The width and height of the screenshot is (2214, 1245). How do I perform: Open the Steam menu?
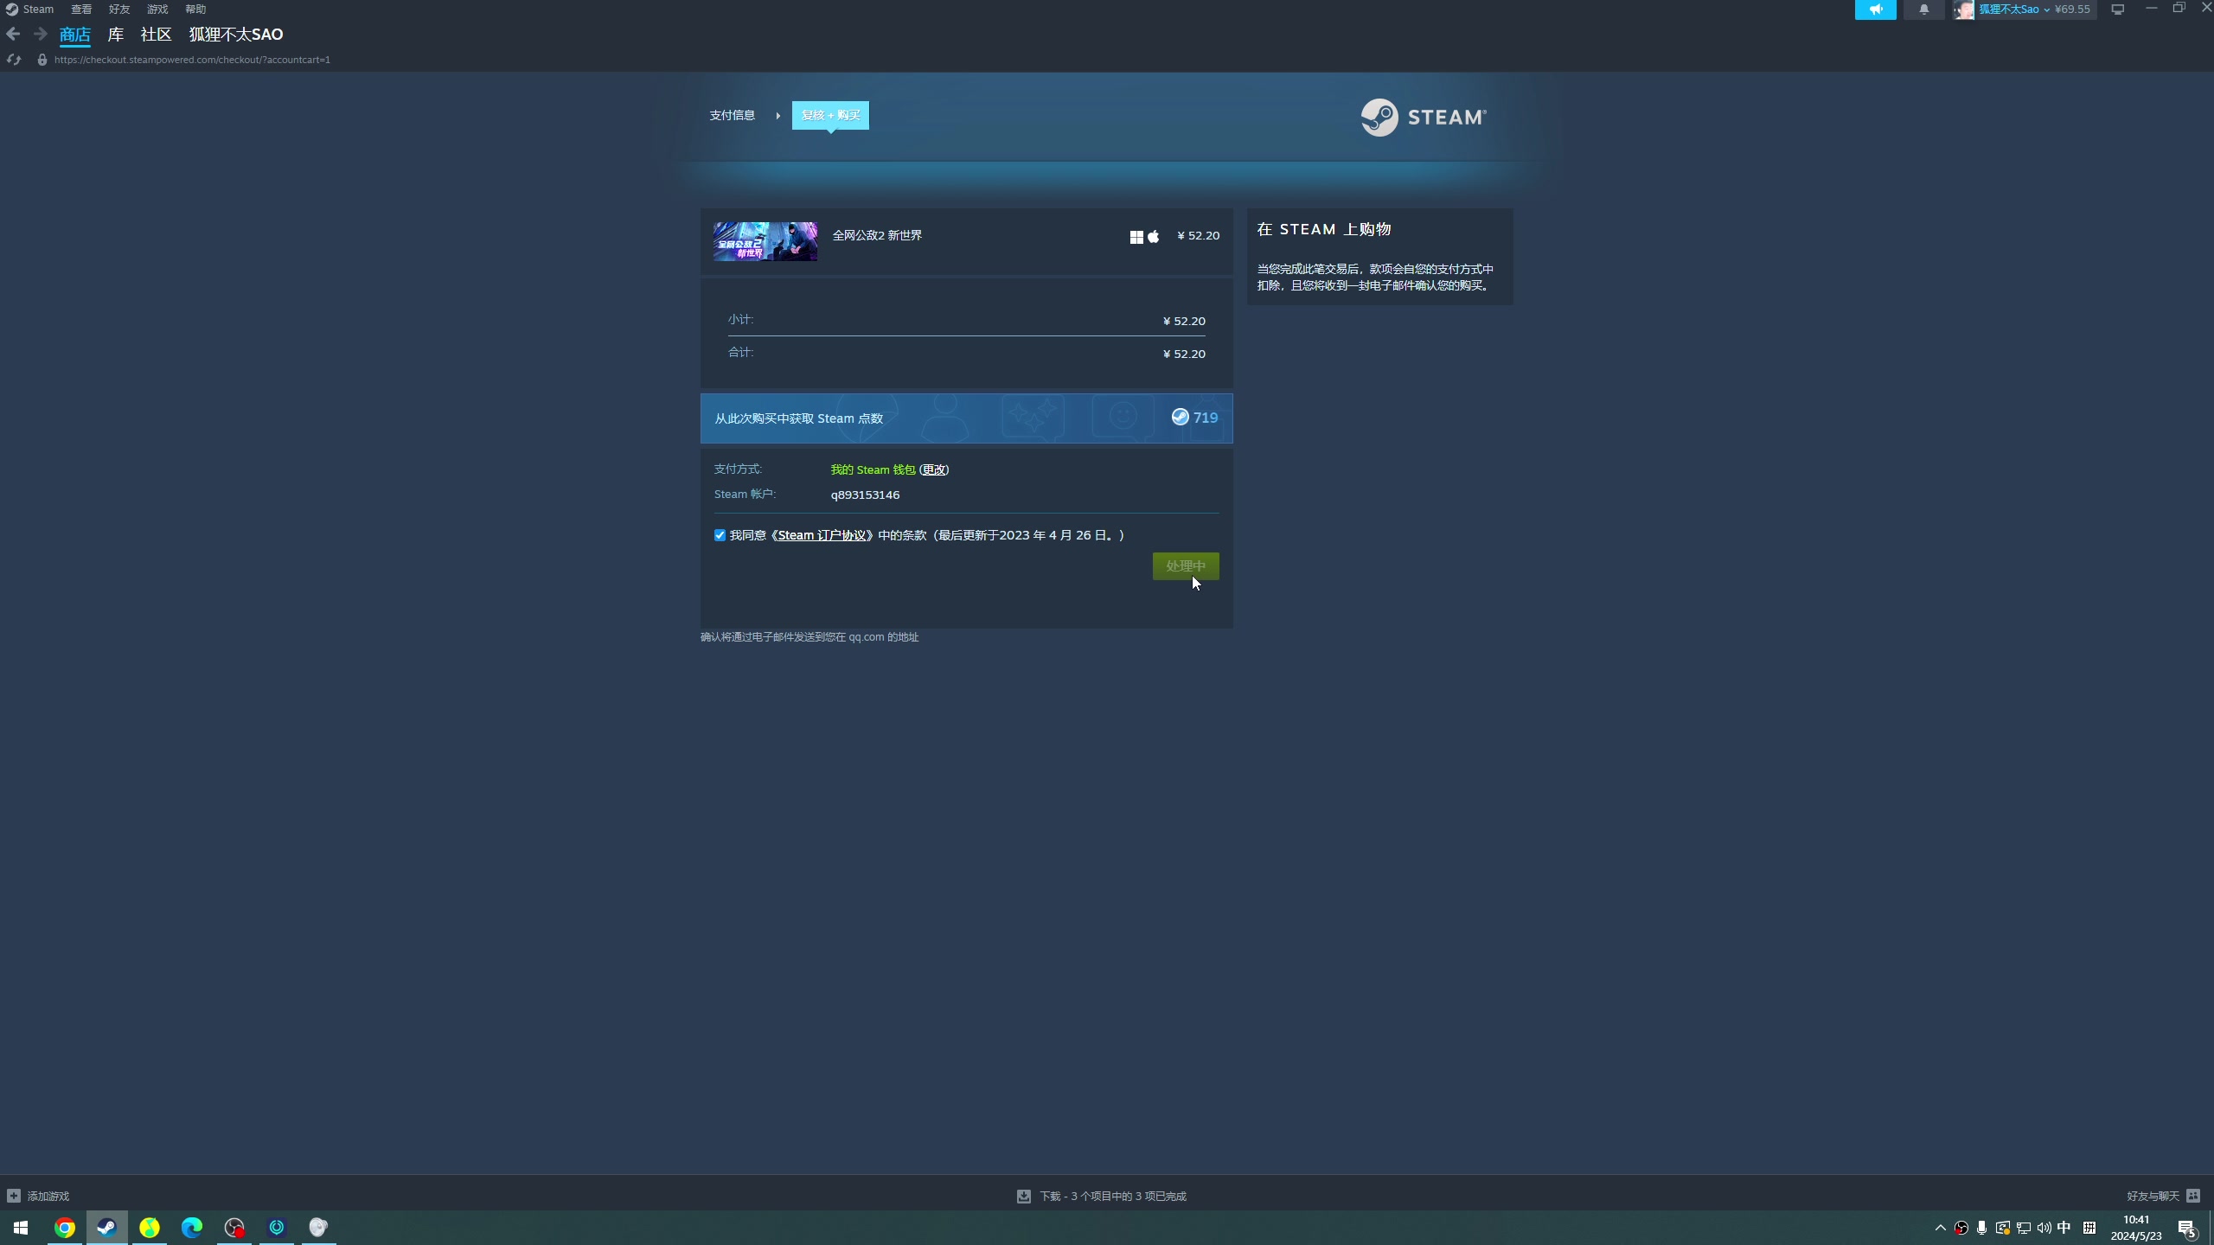coord(30,10)
